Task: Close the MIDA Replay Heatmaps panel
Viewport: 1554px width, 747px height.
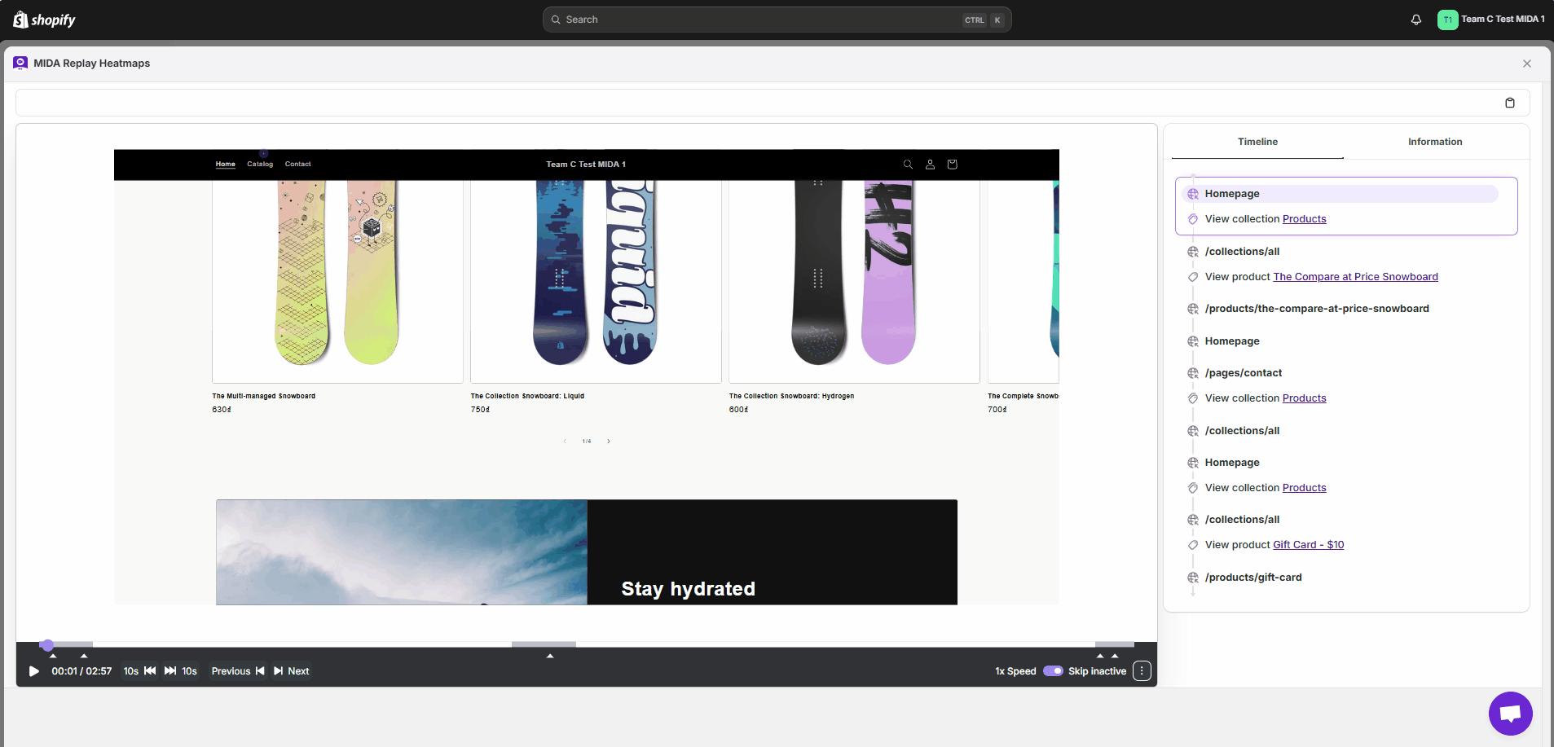Action: click(1526, 64)
